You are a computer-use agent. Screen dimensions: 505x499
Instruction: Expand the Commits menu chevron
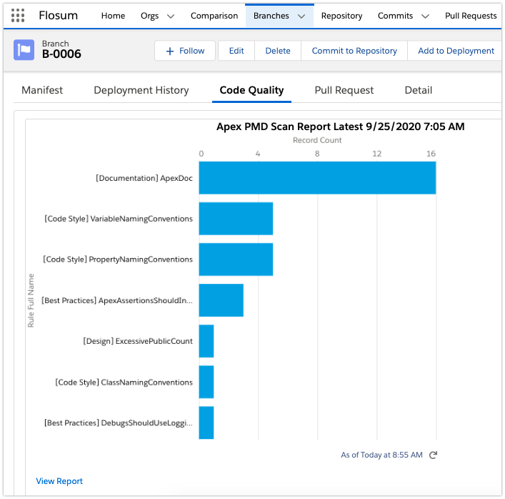(x=426, y=16)
